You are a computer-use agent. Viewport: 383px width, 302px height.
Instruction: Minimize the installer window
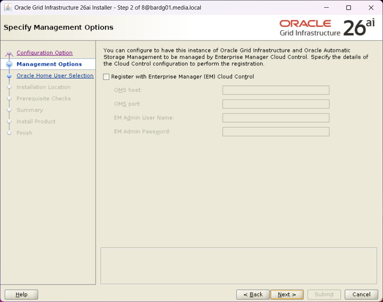326,8
